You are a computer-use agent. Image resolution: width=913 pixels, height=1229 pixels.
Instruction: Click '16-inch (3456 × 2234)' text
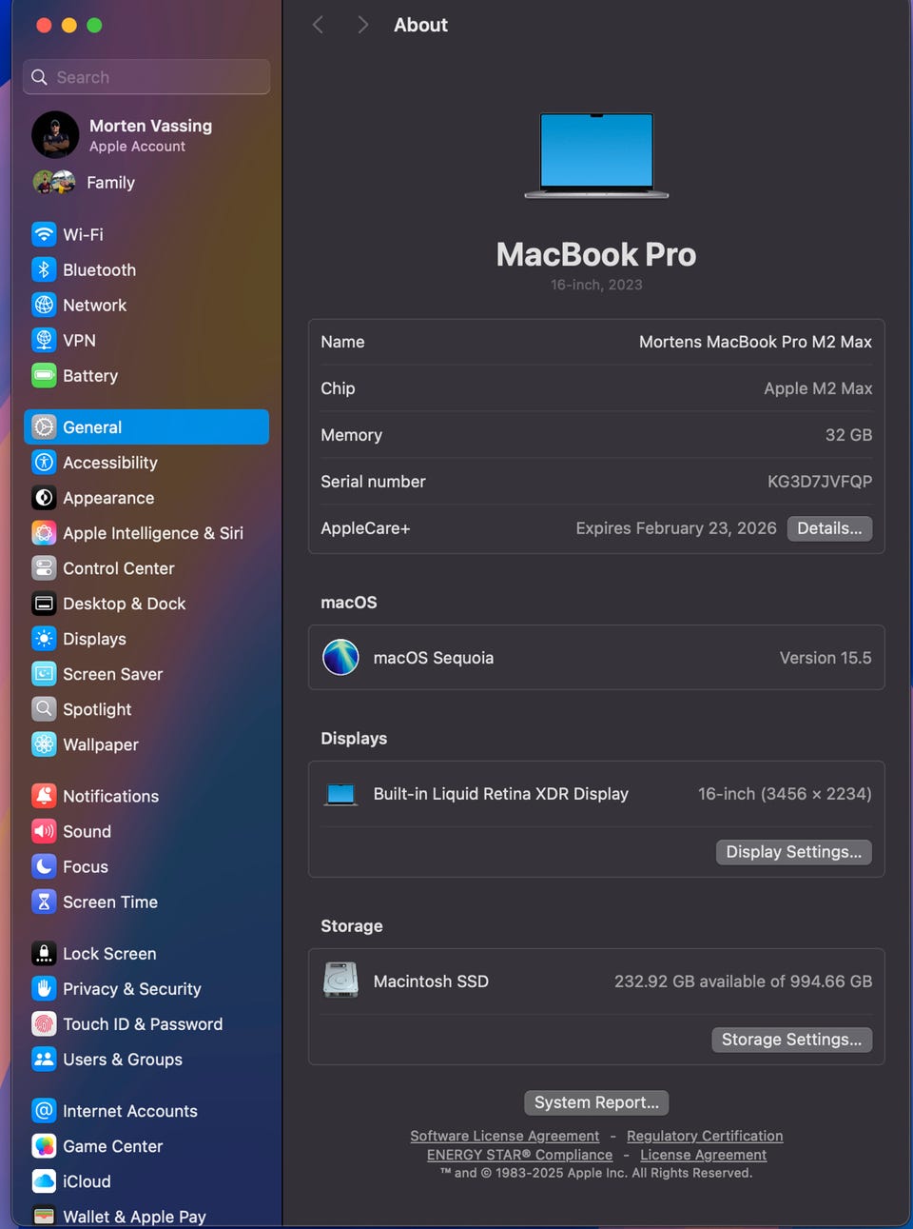tap(785, 794)
